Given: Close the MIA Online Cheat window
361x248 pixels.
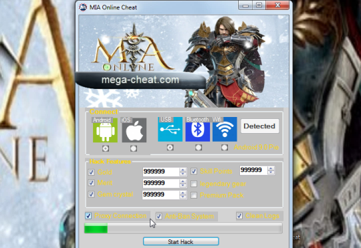Looking at the screenshot, I should tap(277, 5).
